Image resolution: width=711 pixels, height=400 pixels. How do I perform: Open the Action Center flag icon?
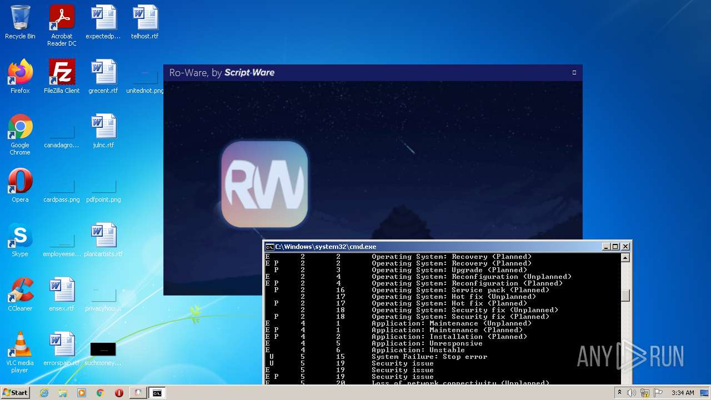[658, 393]
